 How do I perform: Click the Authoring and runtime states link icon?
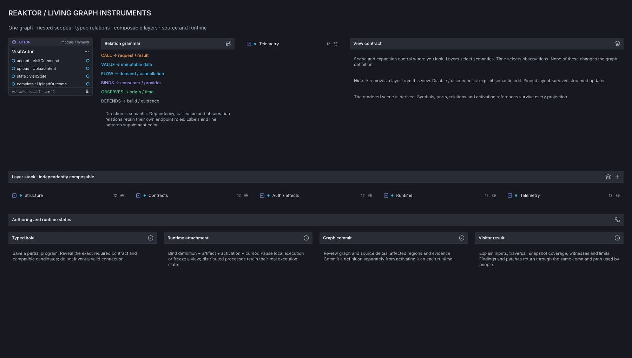pos(617,220)
